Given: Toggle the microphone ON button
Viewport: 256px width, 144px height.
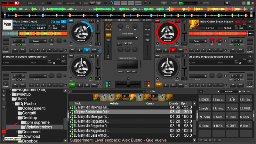Looking at the screenshot, I should tap(148, 35).
